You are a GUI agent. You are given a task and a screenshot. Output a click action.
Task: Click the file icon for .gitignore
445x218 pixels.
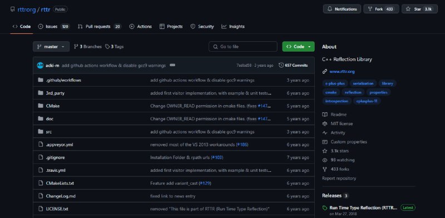pyautogui.click(x=41, y=157)
